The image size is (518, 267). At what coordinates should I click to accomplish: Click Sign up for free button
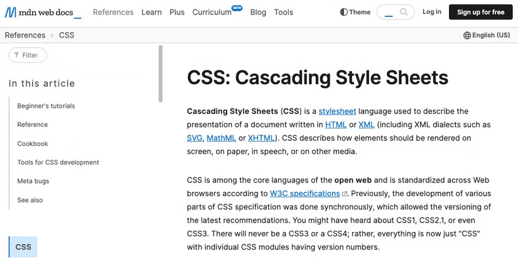pyautogui.click(x=480, y=12)
